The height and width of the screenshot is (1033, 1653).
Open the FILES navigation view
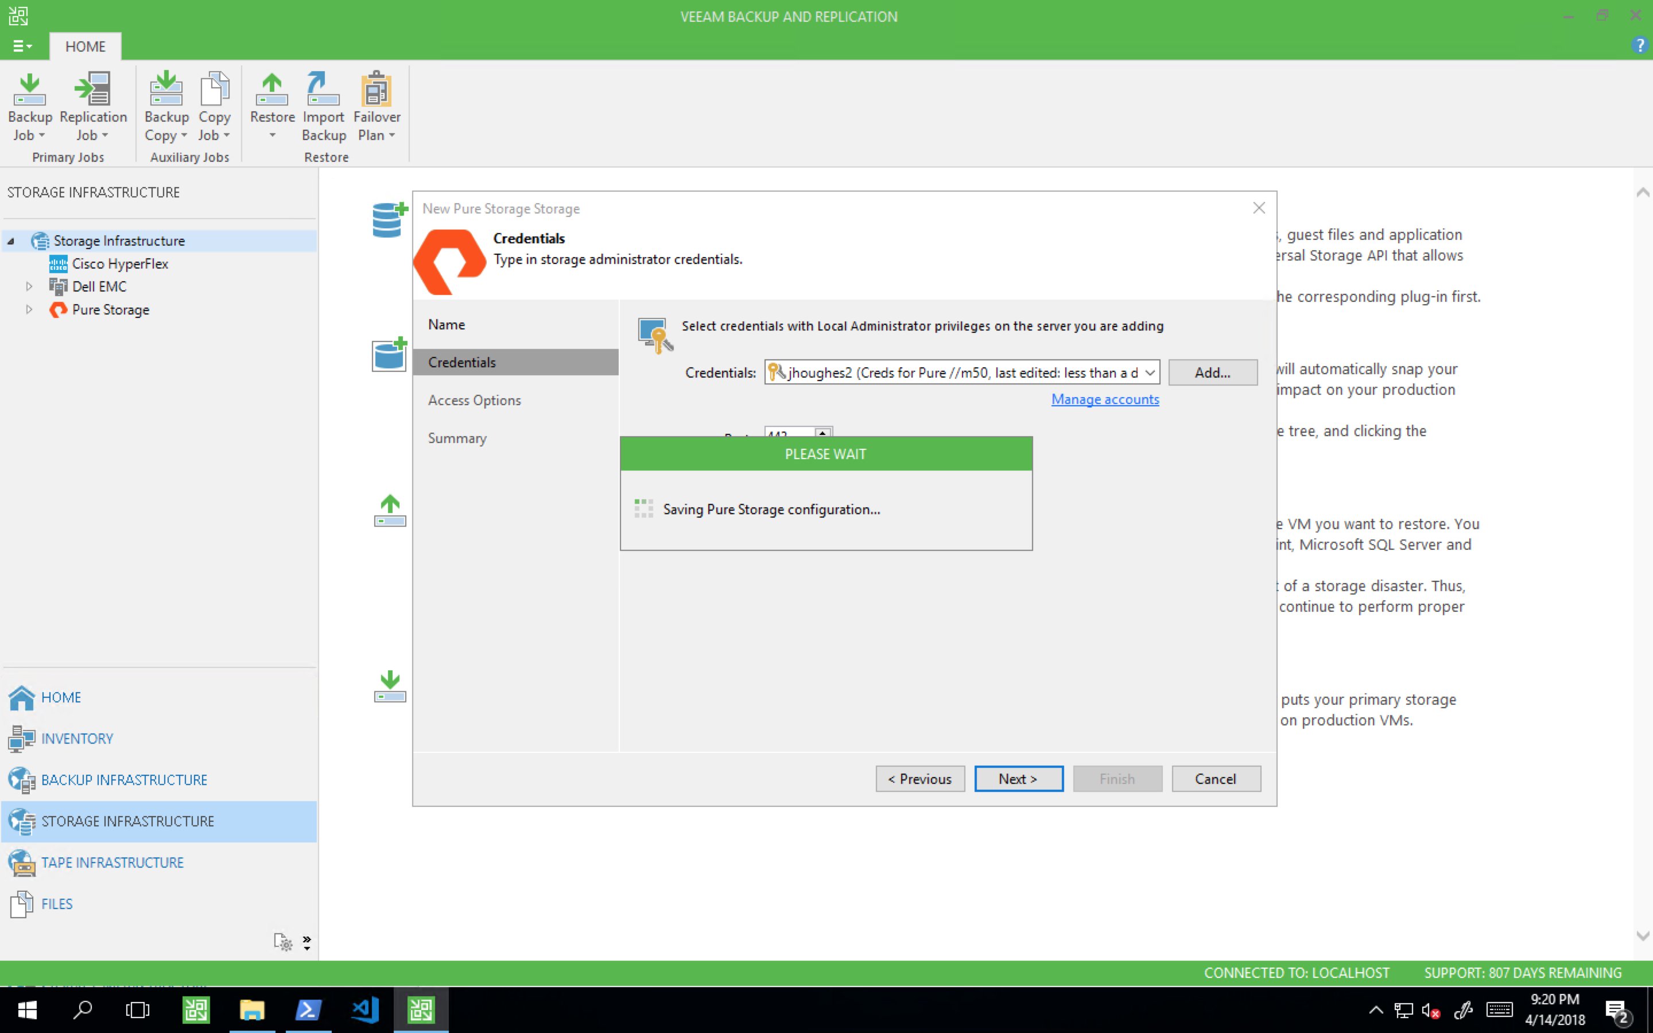pyautogui.click(x=158, y=904)
